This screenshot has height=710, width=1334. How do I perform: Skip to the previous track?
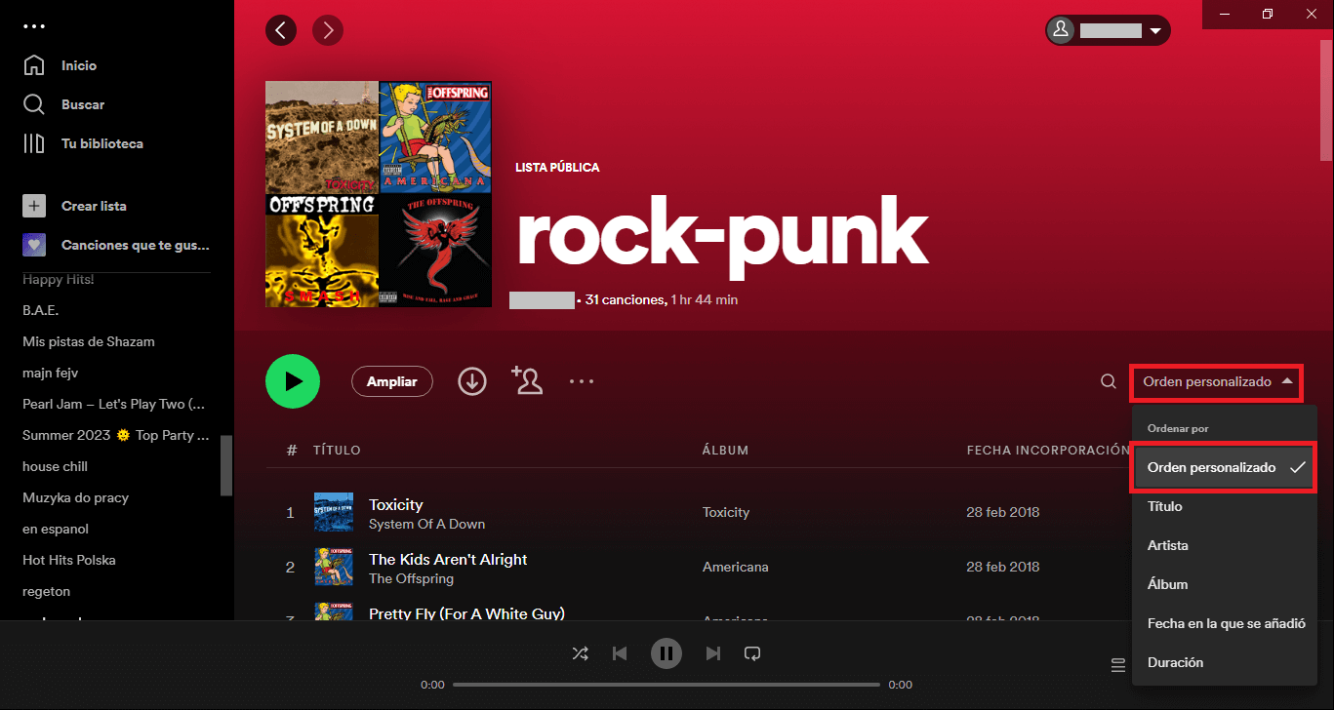pos(620,653)
